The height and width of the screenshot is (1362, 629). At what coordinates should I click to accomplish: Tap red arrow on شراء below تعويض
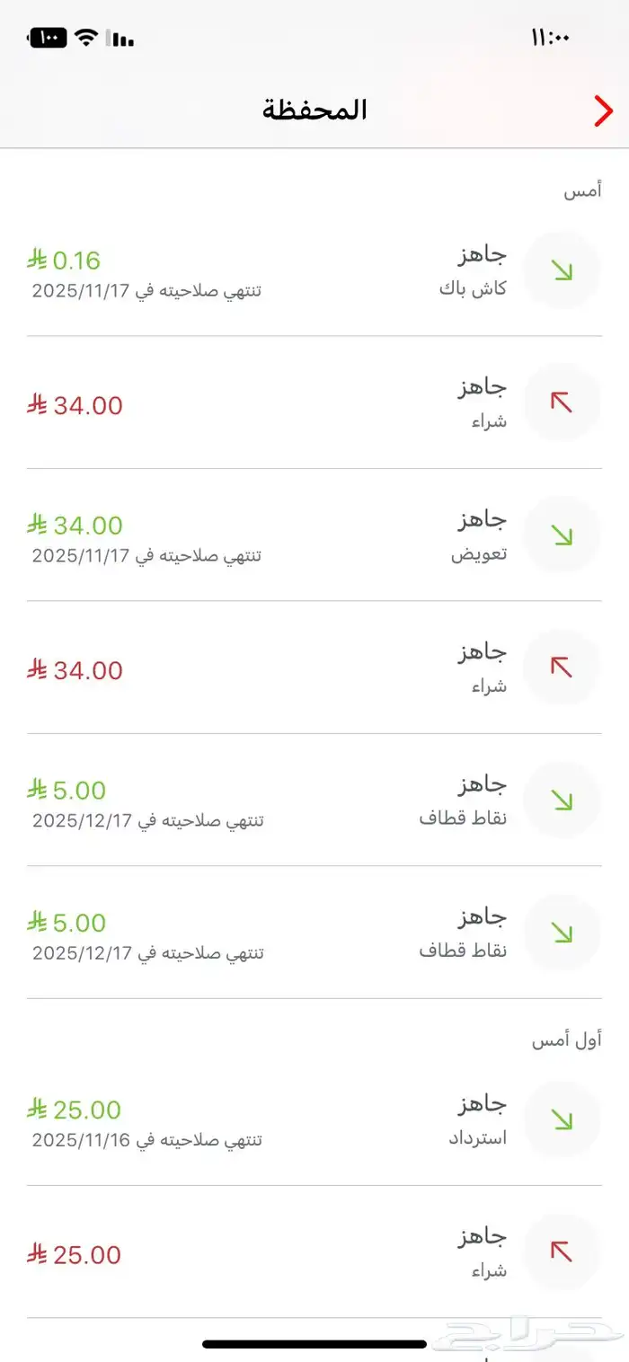pos(563,668)
